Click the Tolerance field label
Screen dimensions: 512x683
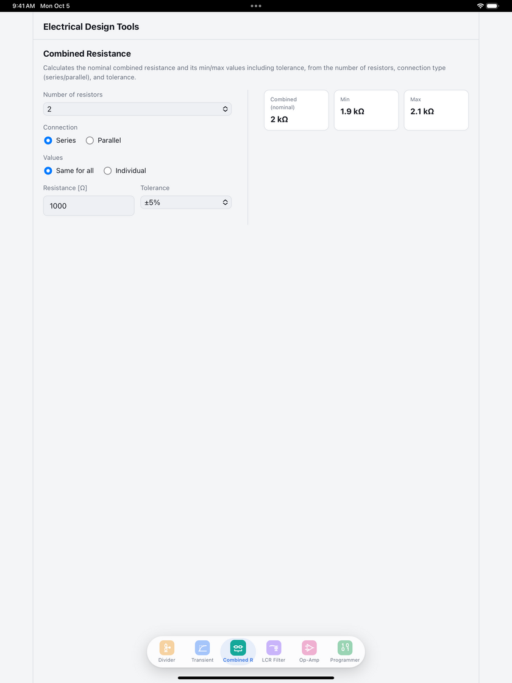pyautogui.click(x=155, y=188)
